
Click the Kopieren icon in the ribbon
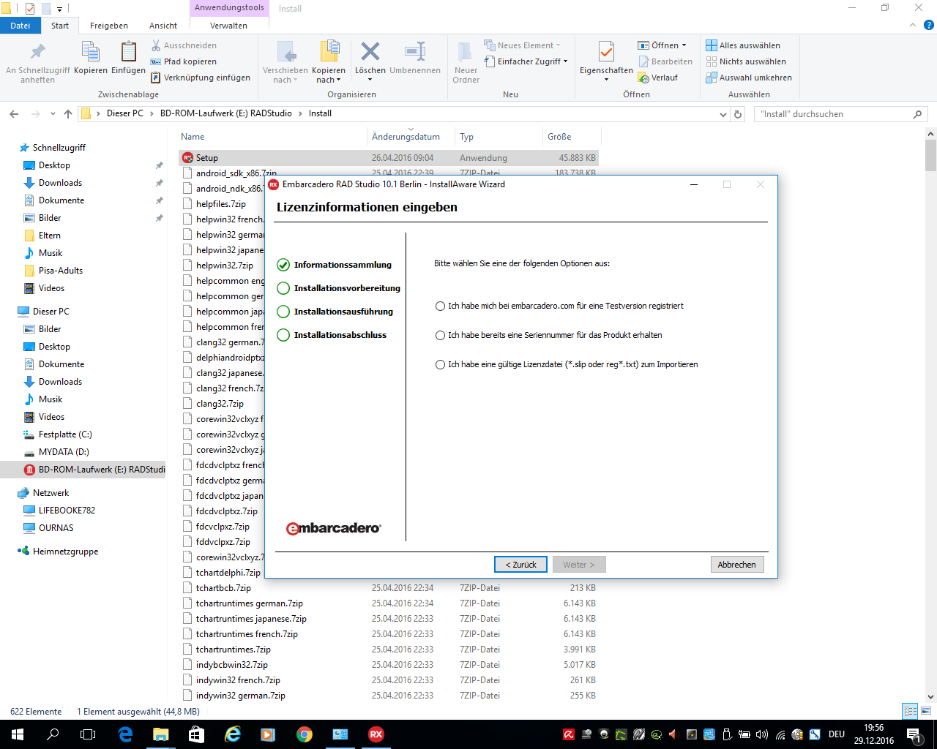91,59
